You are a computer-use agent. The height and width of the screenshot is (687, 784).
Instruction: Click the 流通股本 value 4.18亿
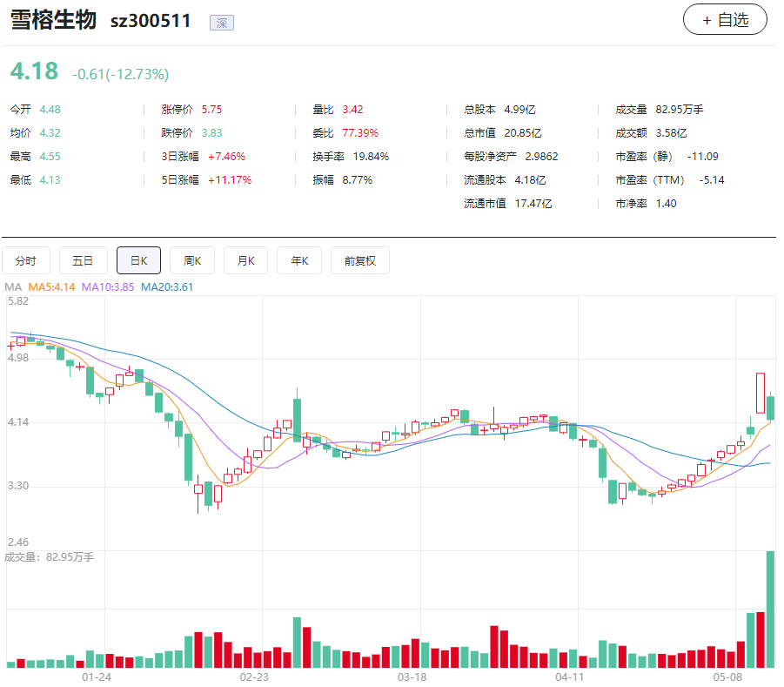(x=531, y=180)
